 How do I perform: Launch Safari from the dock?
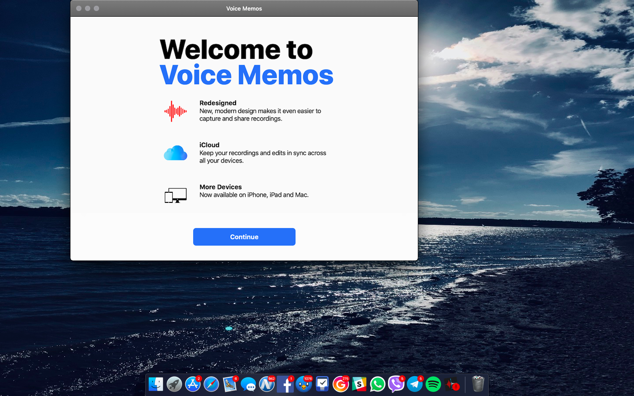tap(211, 385)
